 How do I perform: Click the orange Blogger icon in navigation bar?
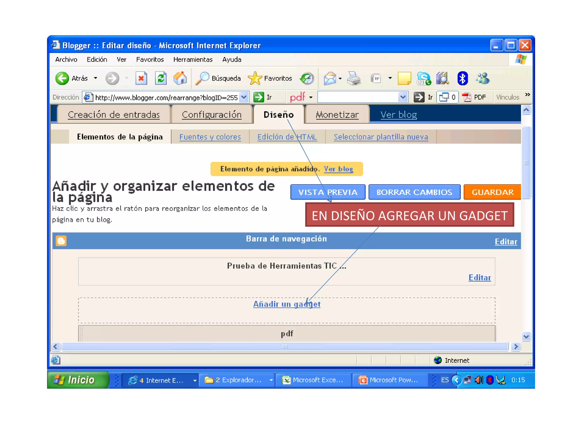61,241
